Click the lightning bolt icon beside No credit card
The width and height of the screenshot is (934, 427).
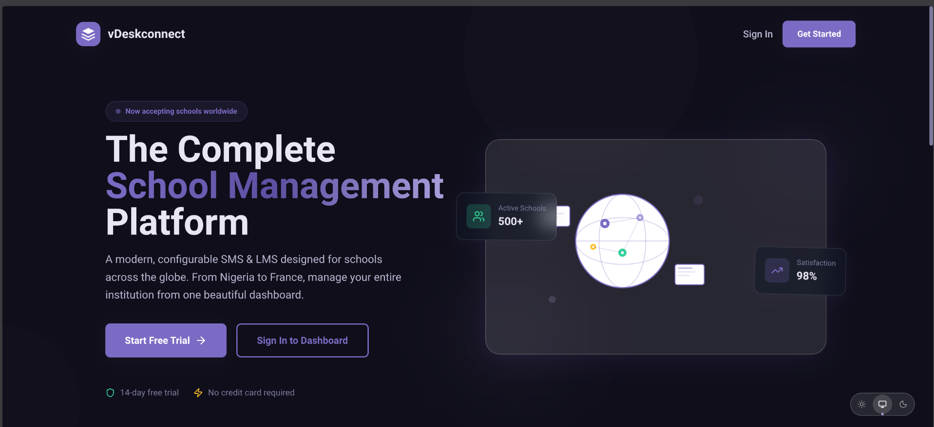point(198,392)
